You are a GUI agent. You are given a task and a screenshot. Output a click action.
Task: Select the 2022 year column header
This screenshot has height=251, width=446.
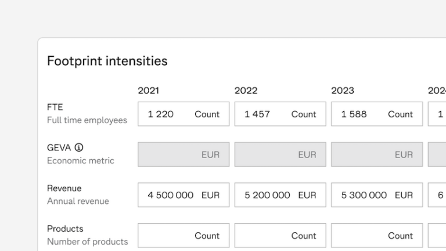tap(246, 91)
